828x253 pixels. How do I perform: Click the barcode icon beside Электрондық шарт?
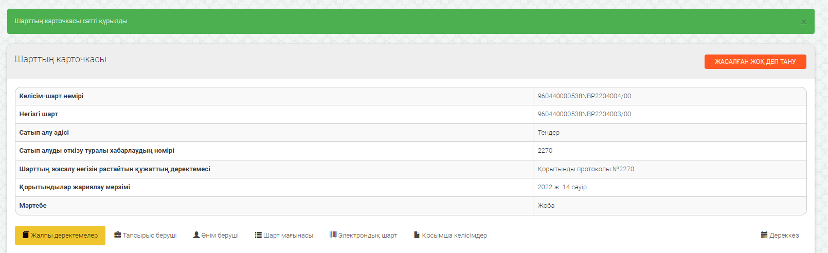[333, 235]
